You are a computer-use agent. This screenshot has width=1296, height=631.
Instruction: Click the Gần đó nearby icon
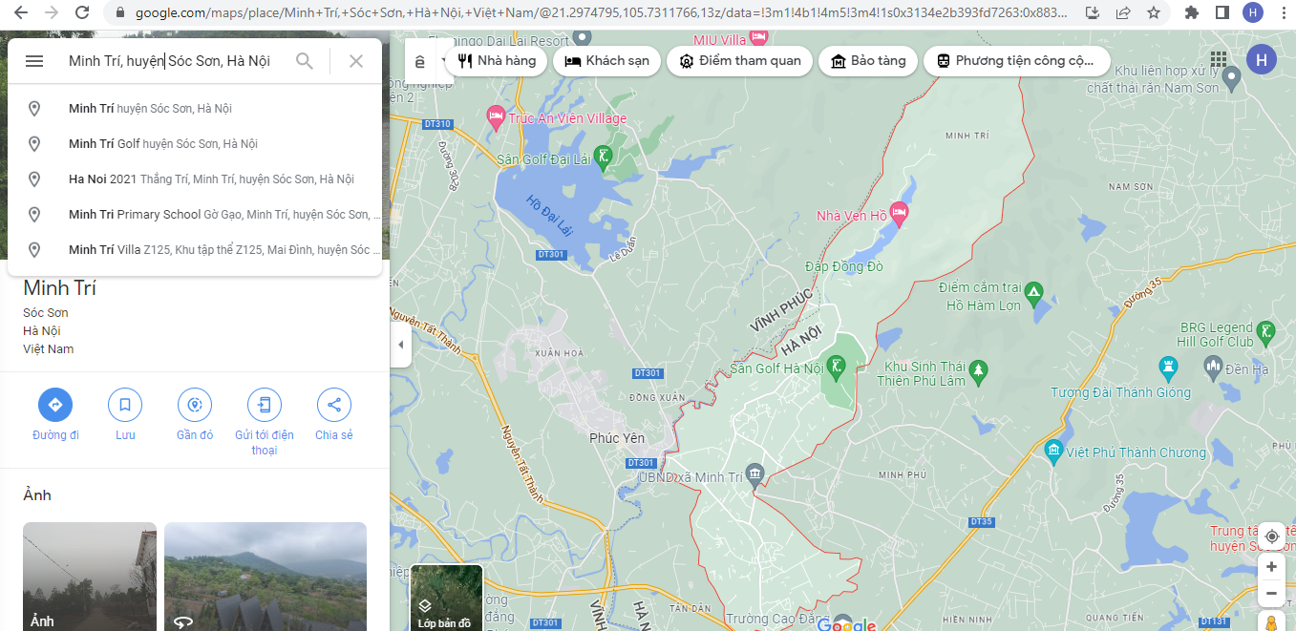tap(195, 405)
